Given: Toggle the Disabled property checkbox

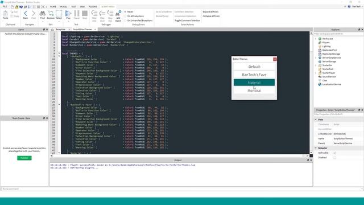Looking at the screenshot, I should (x=335, y=157).
